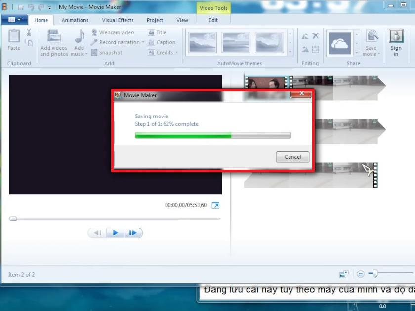Viewport: 415px width, 311px height.
Task: Expand the Record narration dropdown arrow
Action: click(x=143, y=43)
